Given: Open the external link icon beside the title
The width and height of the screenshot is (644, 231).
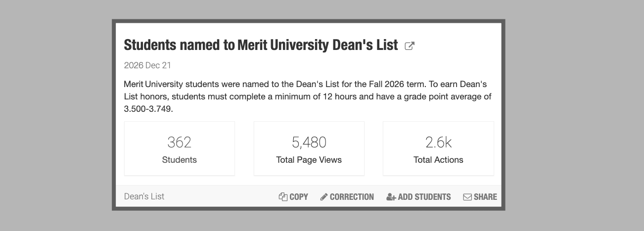Looking at the screenshot, I should 410,46.
